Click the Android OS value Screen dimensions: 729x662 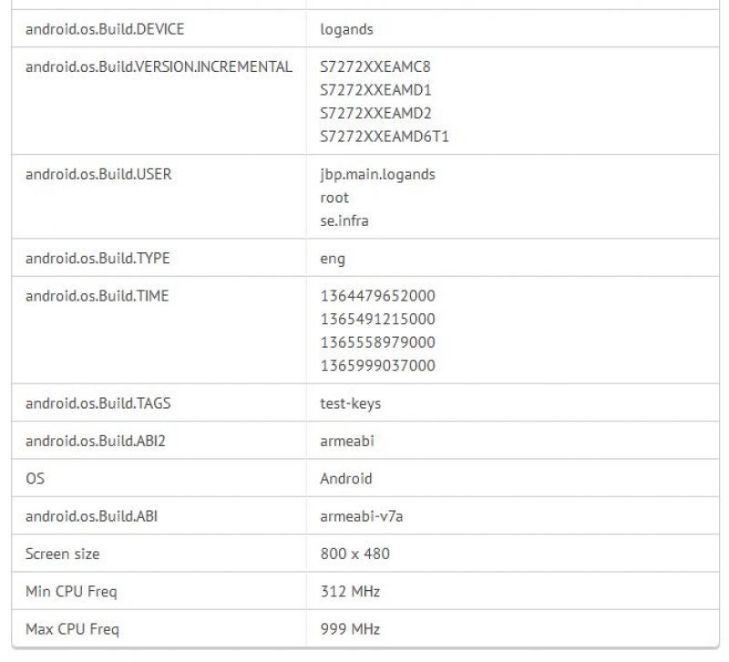point(346,478)
